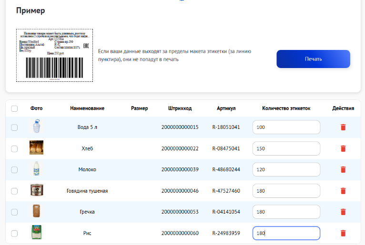Edit label quantity field for Вода 5 л
Screen dimensions: 365x245
pyautogui.click(x=286, y=127)
